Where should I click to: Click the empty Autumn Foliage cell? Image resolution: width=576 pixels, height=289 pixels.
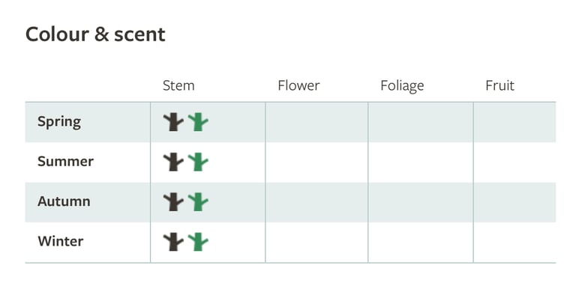click(421, 202)
